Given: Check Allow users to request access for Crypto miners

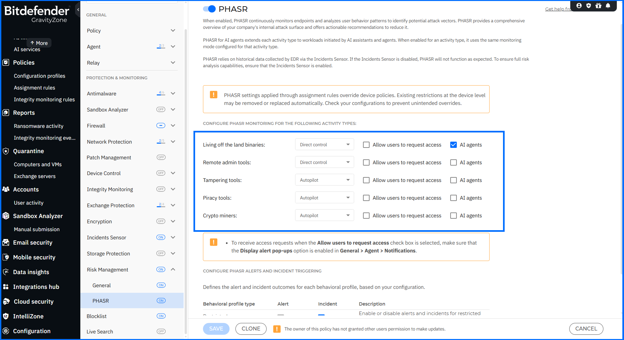Looking at the screenshot, I should (366, 215).
